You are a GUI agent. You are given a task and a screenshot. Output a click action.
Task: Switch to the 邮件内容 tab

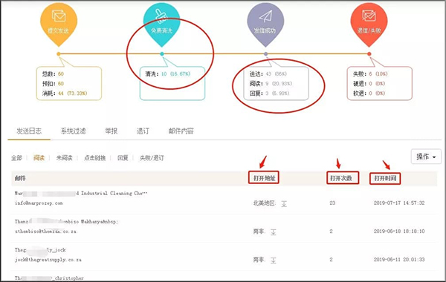tap(181, 131)
